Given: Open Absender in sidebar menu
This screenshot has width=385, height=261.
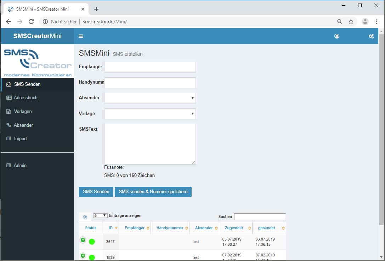Looking at the screenshot, I should coord(37,125).
